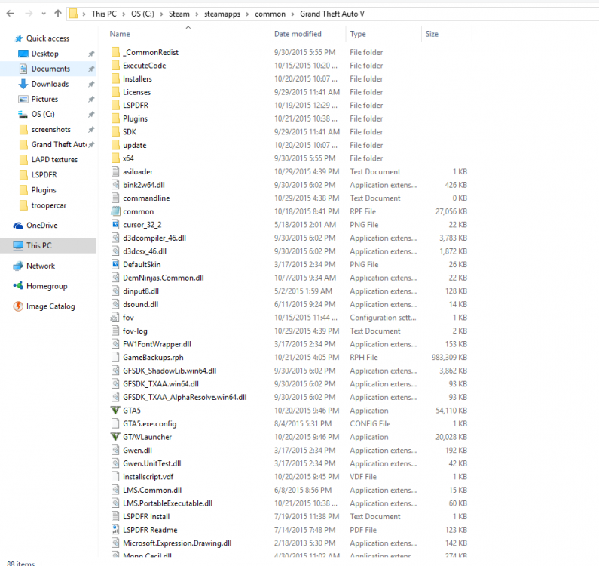The width and height of the screenshot is (599, 566).
Task: Select dinput8.dll file
Action: 141,291
